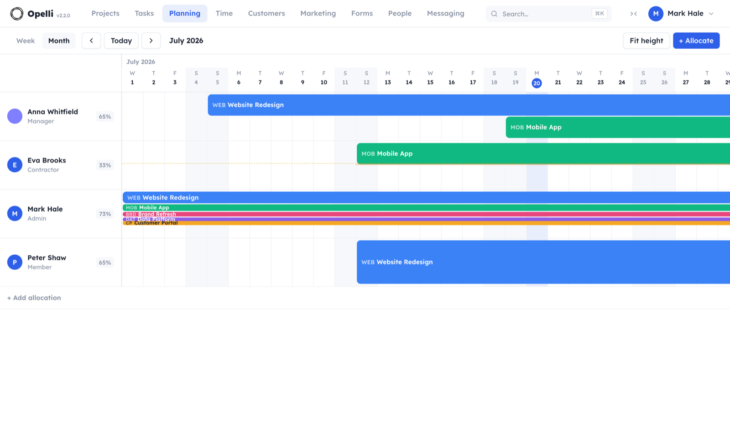730x436 pixels.
Task: Click the Peter Shaw name
Action: pyautogui.click(x=47, y=257)
